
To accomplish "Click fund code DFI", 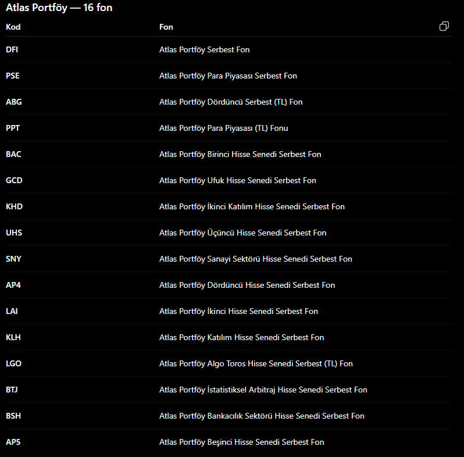I will [12, 49].
